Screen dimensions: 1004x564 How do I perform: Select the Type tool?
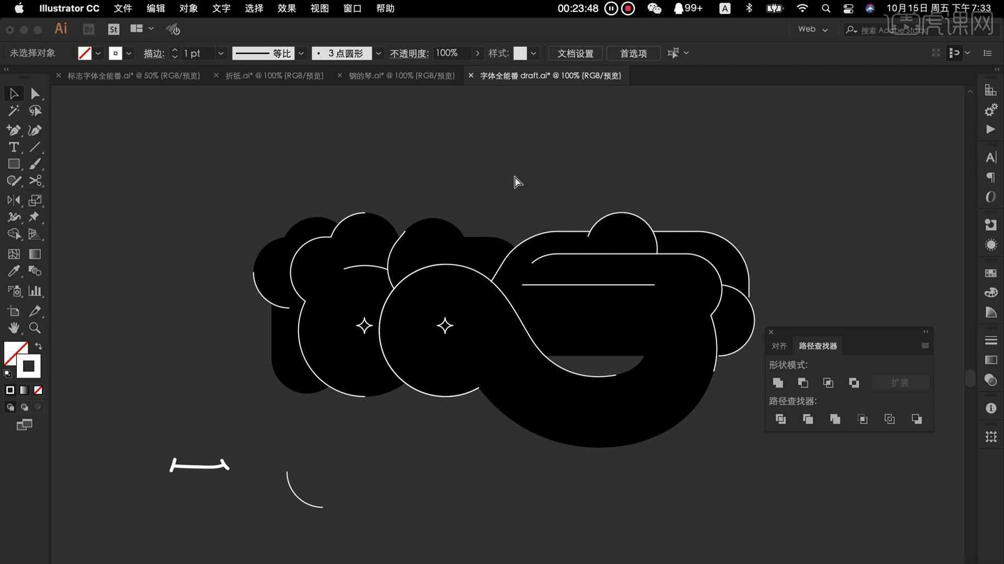(14, 147)
